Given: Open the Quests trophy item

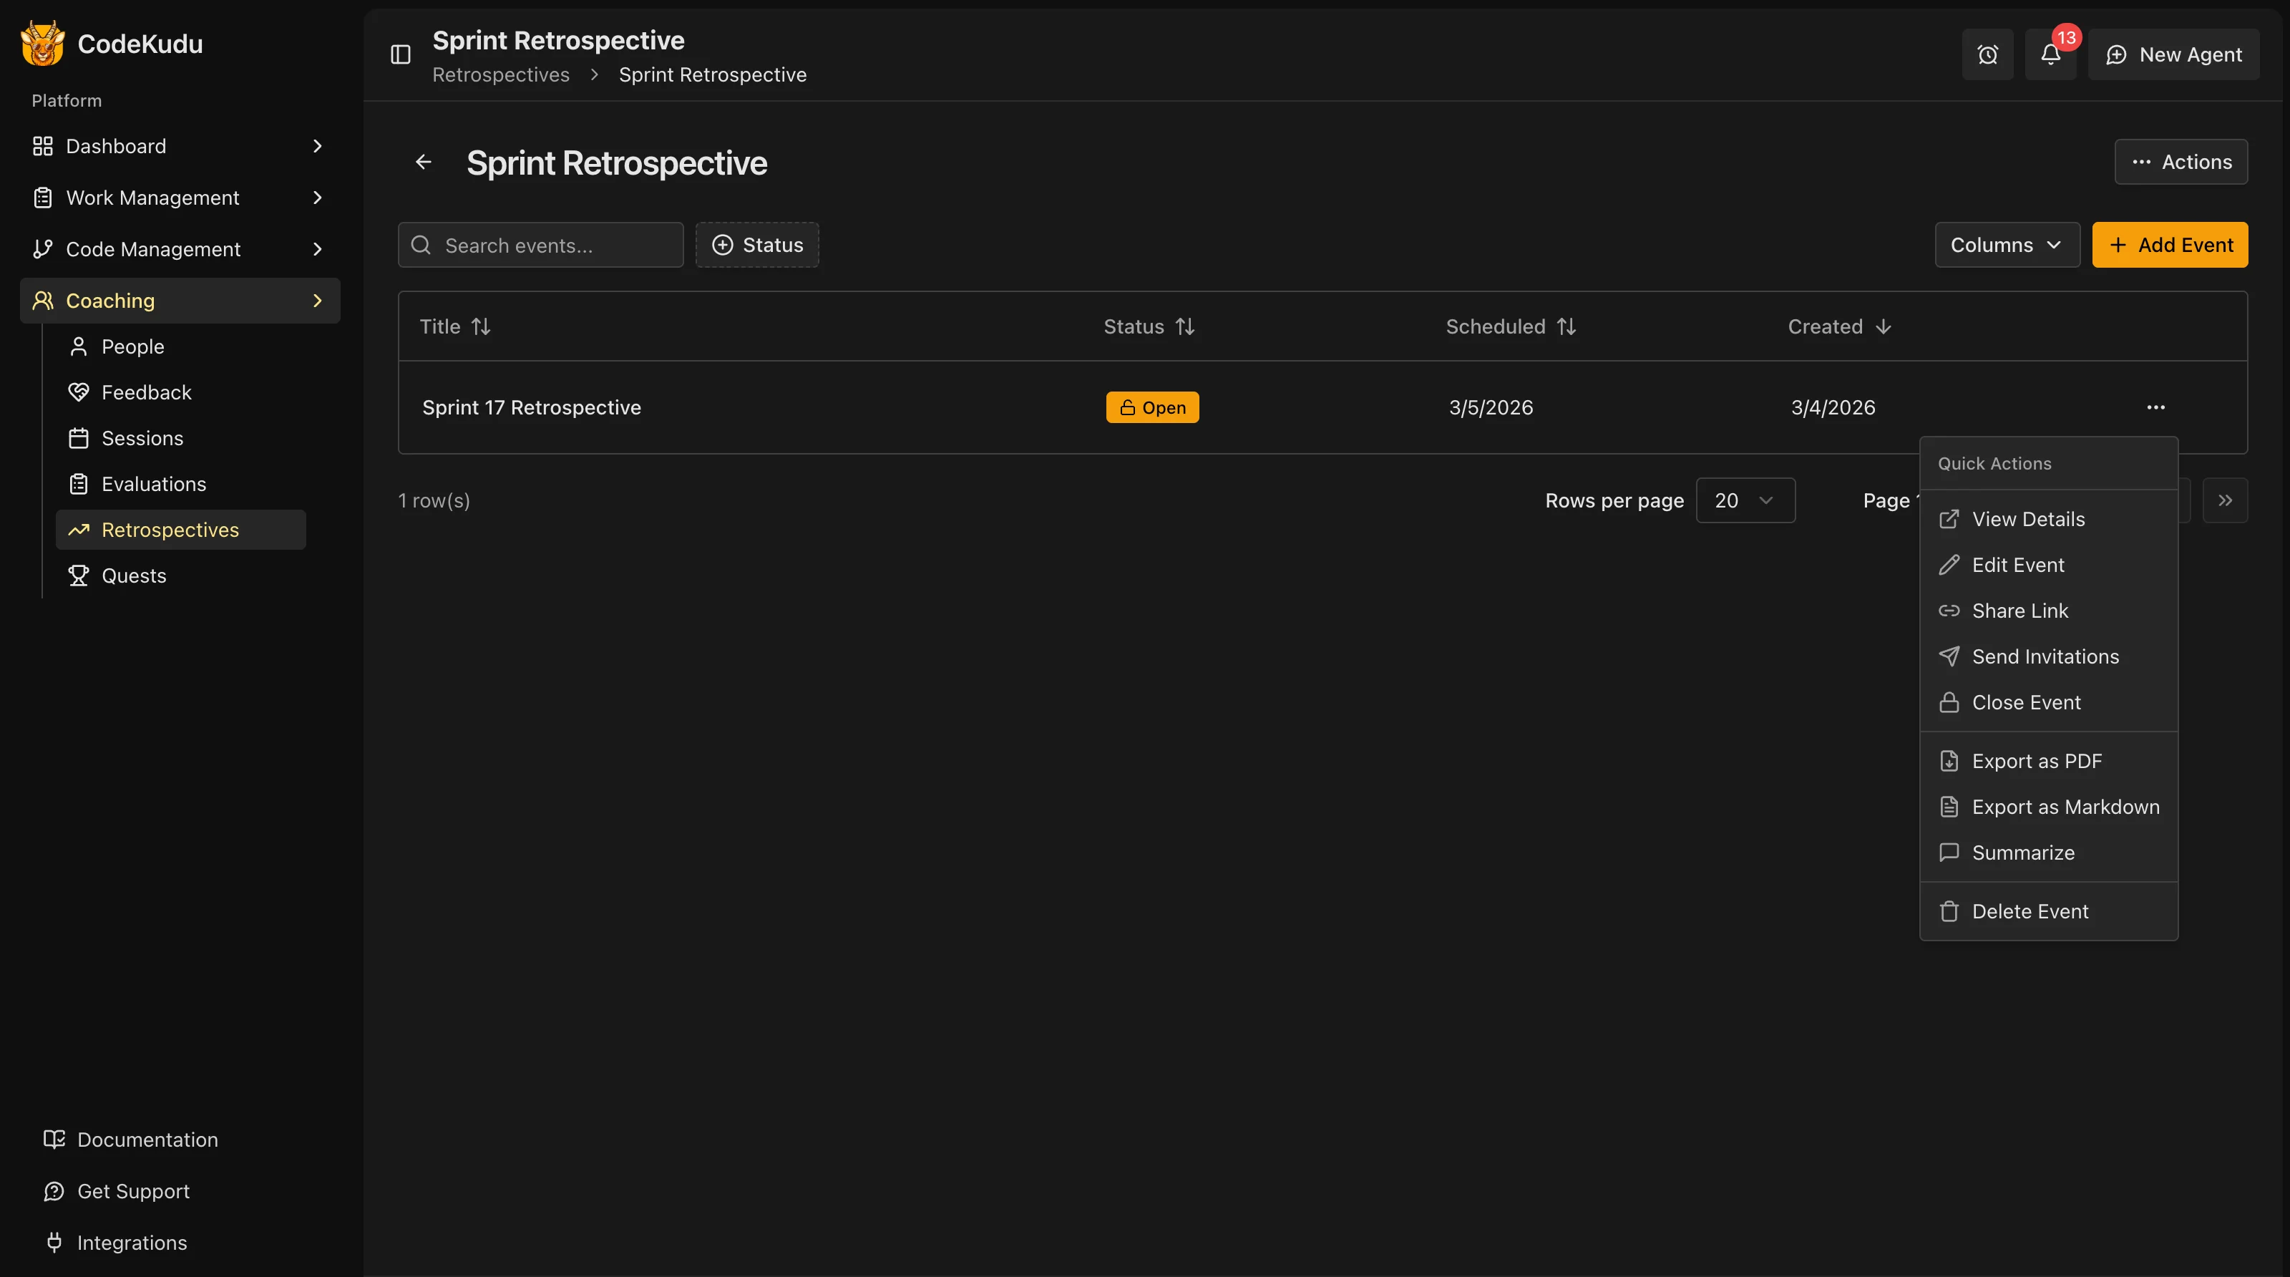Looking at the screenshot, I should coord(133,576).
